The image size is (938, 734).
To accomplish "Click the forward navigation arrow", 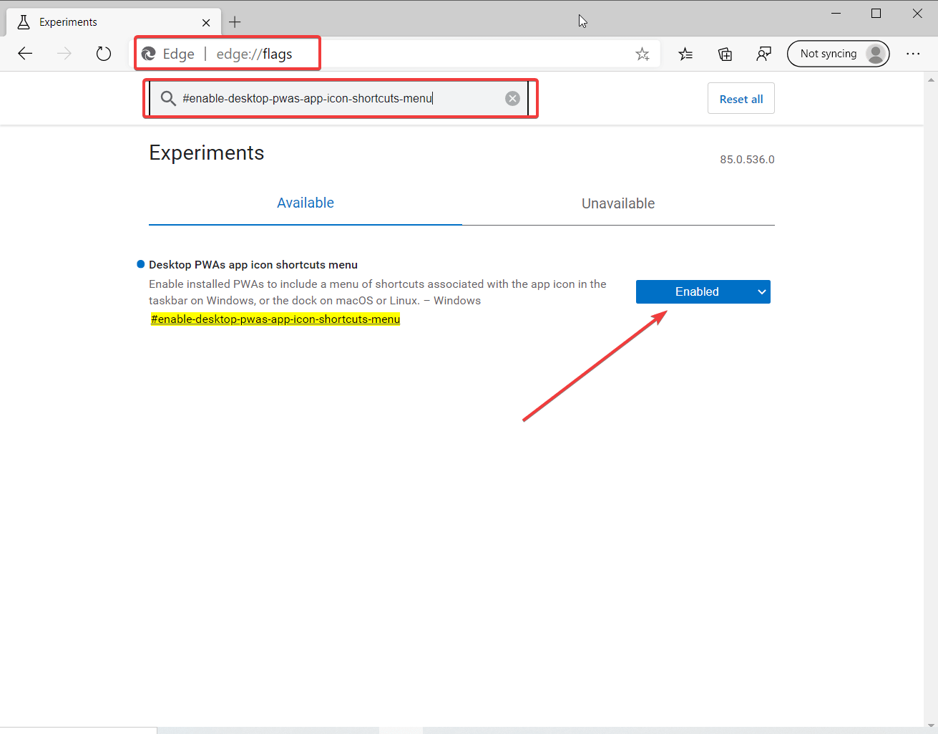I will 64,54.
